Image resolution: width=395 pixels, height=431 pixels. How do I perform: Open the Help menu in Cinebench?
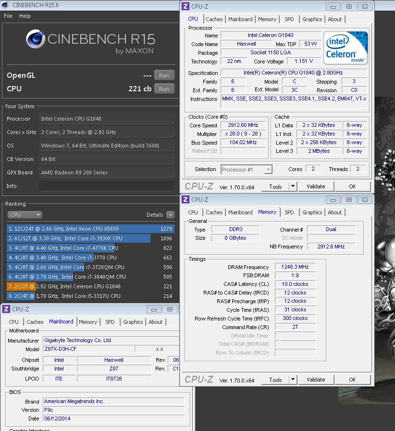(25, 16)
